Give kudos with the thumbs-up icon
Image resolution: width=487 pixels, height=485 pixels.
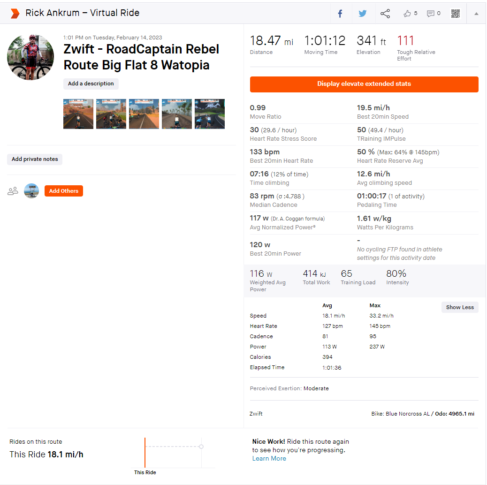pyautogui.click(x=407, y=14)
